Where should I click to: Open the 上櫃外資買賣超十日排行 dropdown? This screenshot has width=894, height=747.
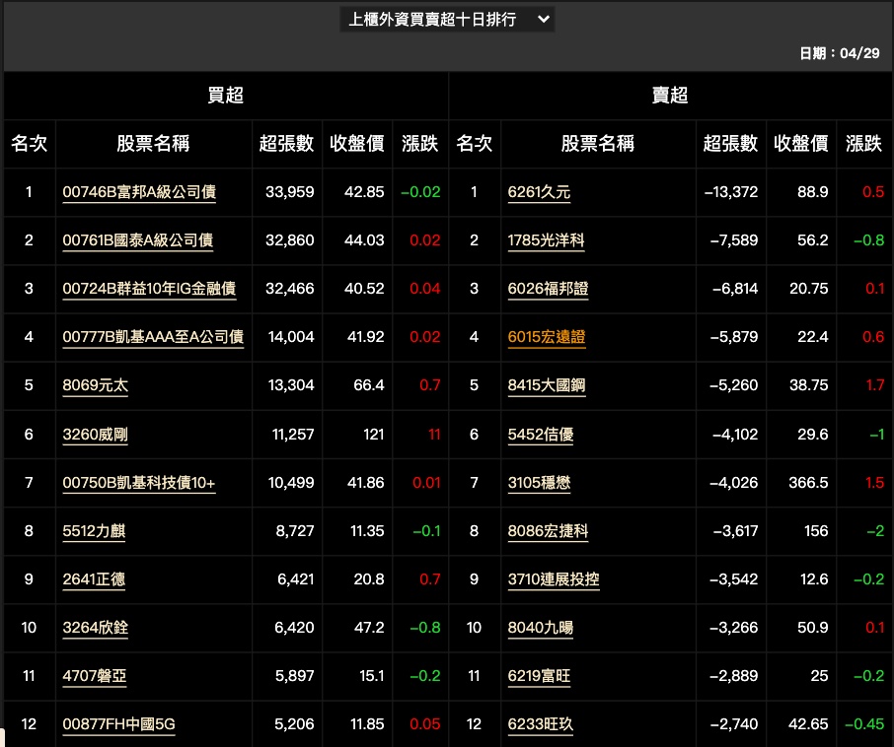447,20
